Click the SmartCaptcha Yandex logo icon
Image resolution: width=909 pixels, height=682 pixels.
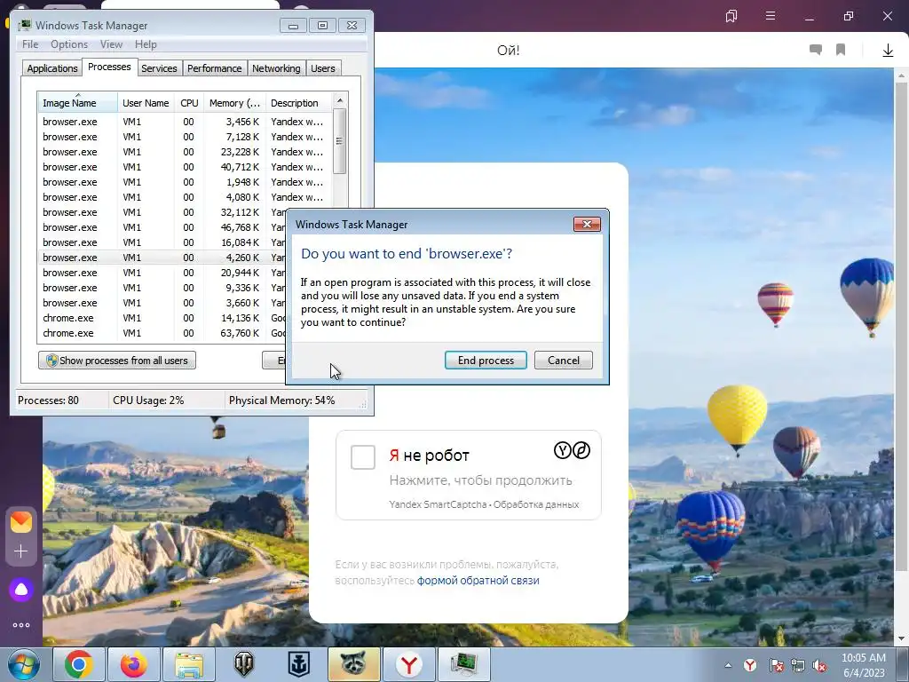(x=562, y=450)
